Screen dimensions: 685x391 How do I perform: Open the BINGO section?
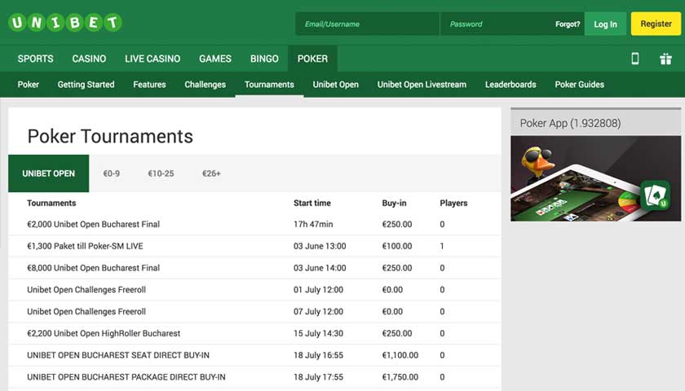(x=264, y=59)
